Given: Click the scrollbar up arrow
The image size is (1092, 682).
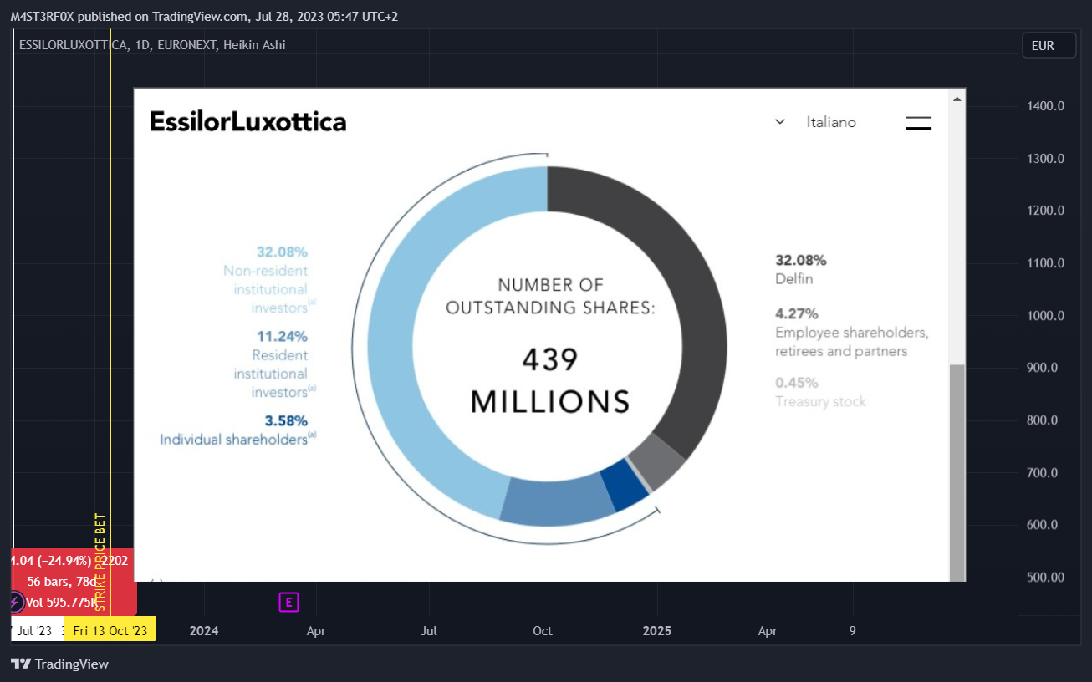Looking at the screenshot, I should click(957, 99).
